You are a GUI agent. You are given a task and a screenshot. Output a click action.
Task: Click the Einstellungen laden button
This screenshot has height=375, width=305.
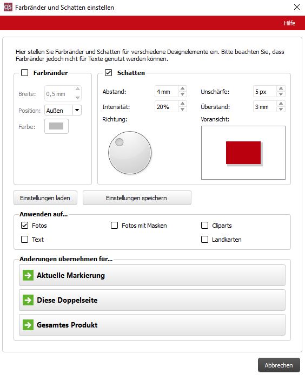(x=45, y=198)
